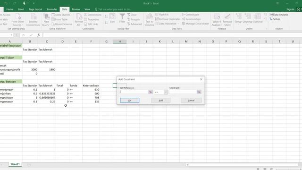302x170 pixels.
Task: Select the Ketersediaan header cell
Action: tap(91, 85)
